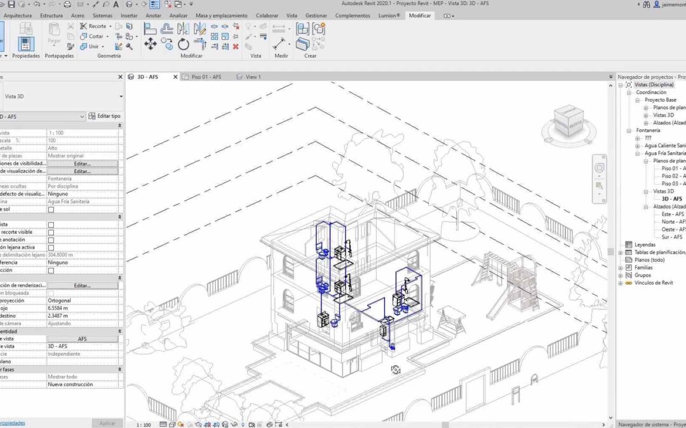Click the Measure between two references icon
686x428 pixels.
pyautogui.click(x=279, y=44)
